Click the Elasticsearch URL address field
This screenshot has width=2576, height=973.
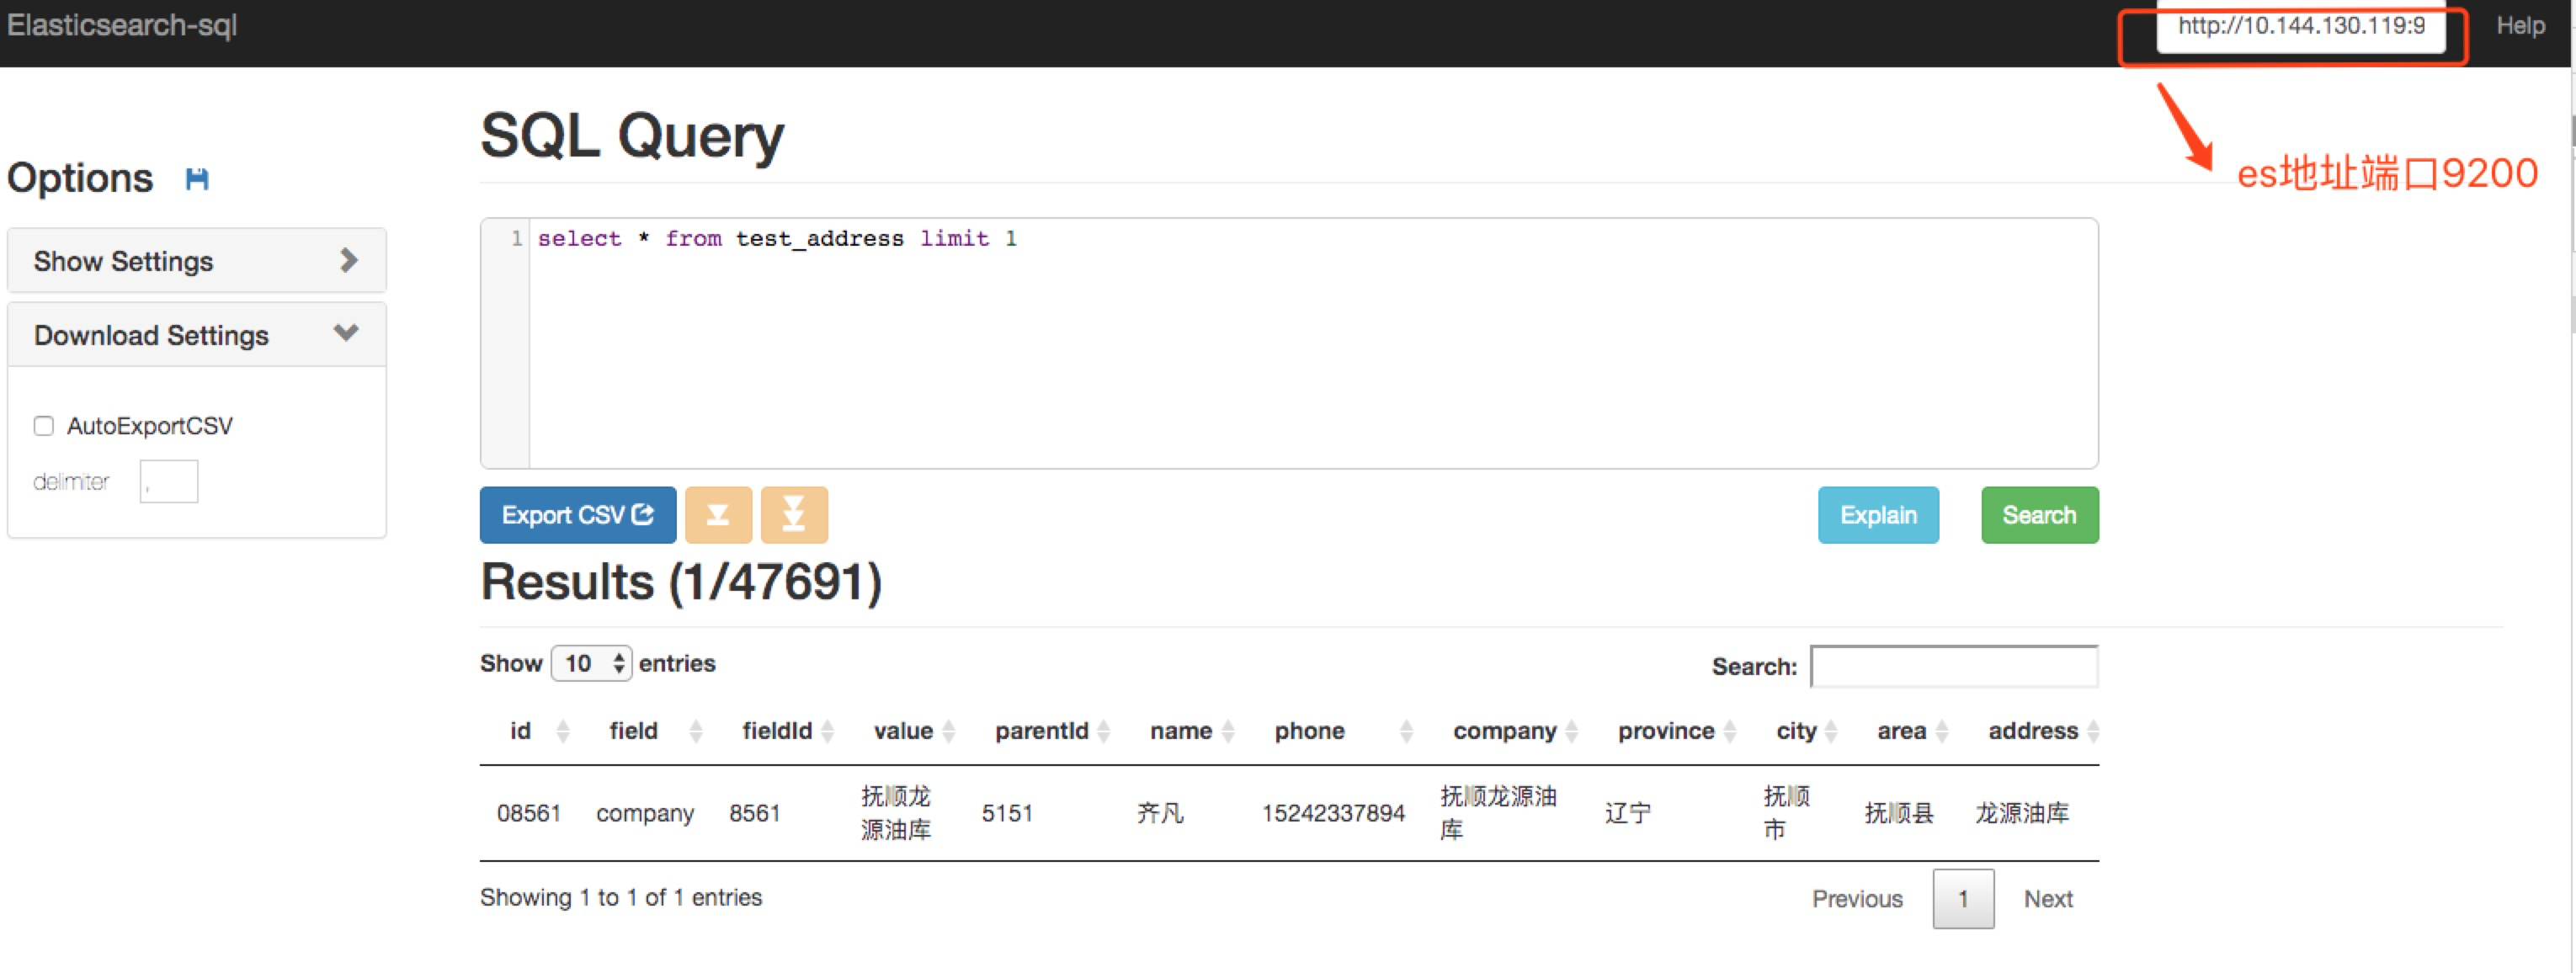[2300, 27]
